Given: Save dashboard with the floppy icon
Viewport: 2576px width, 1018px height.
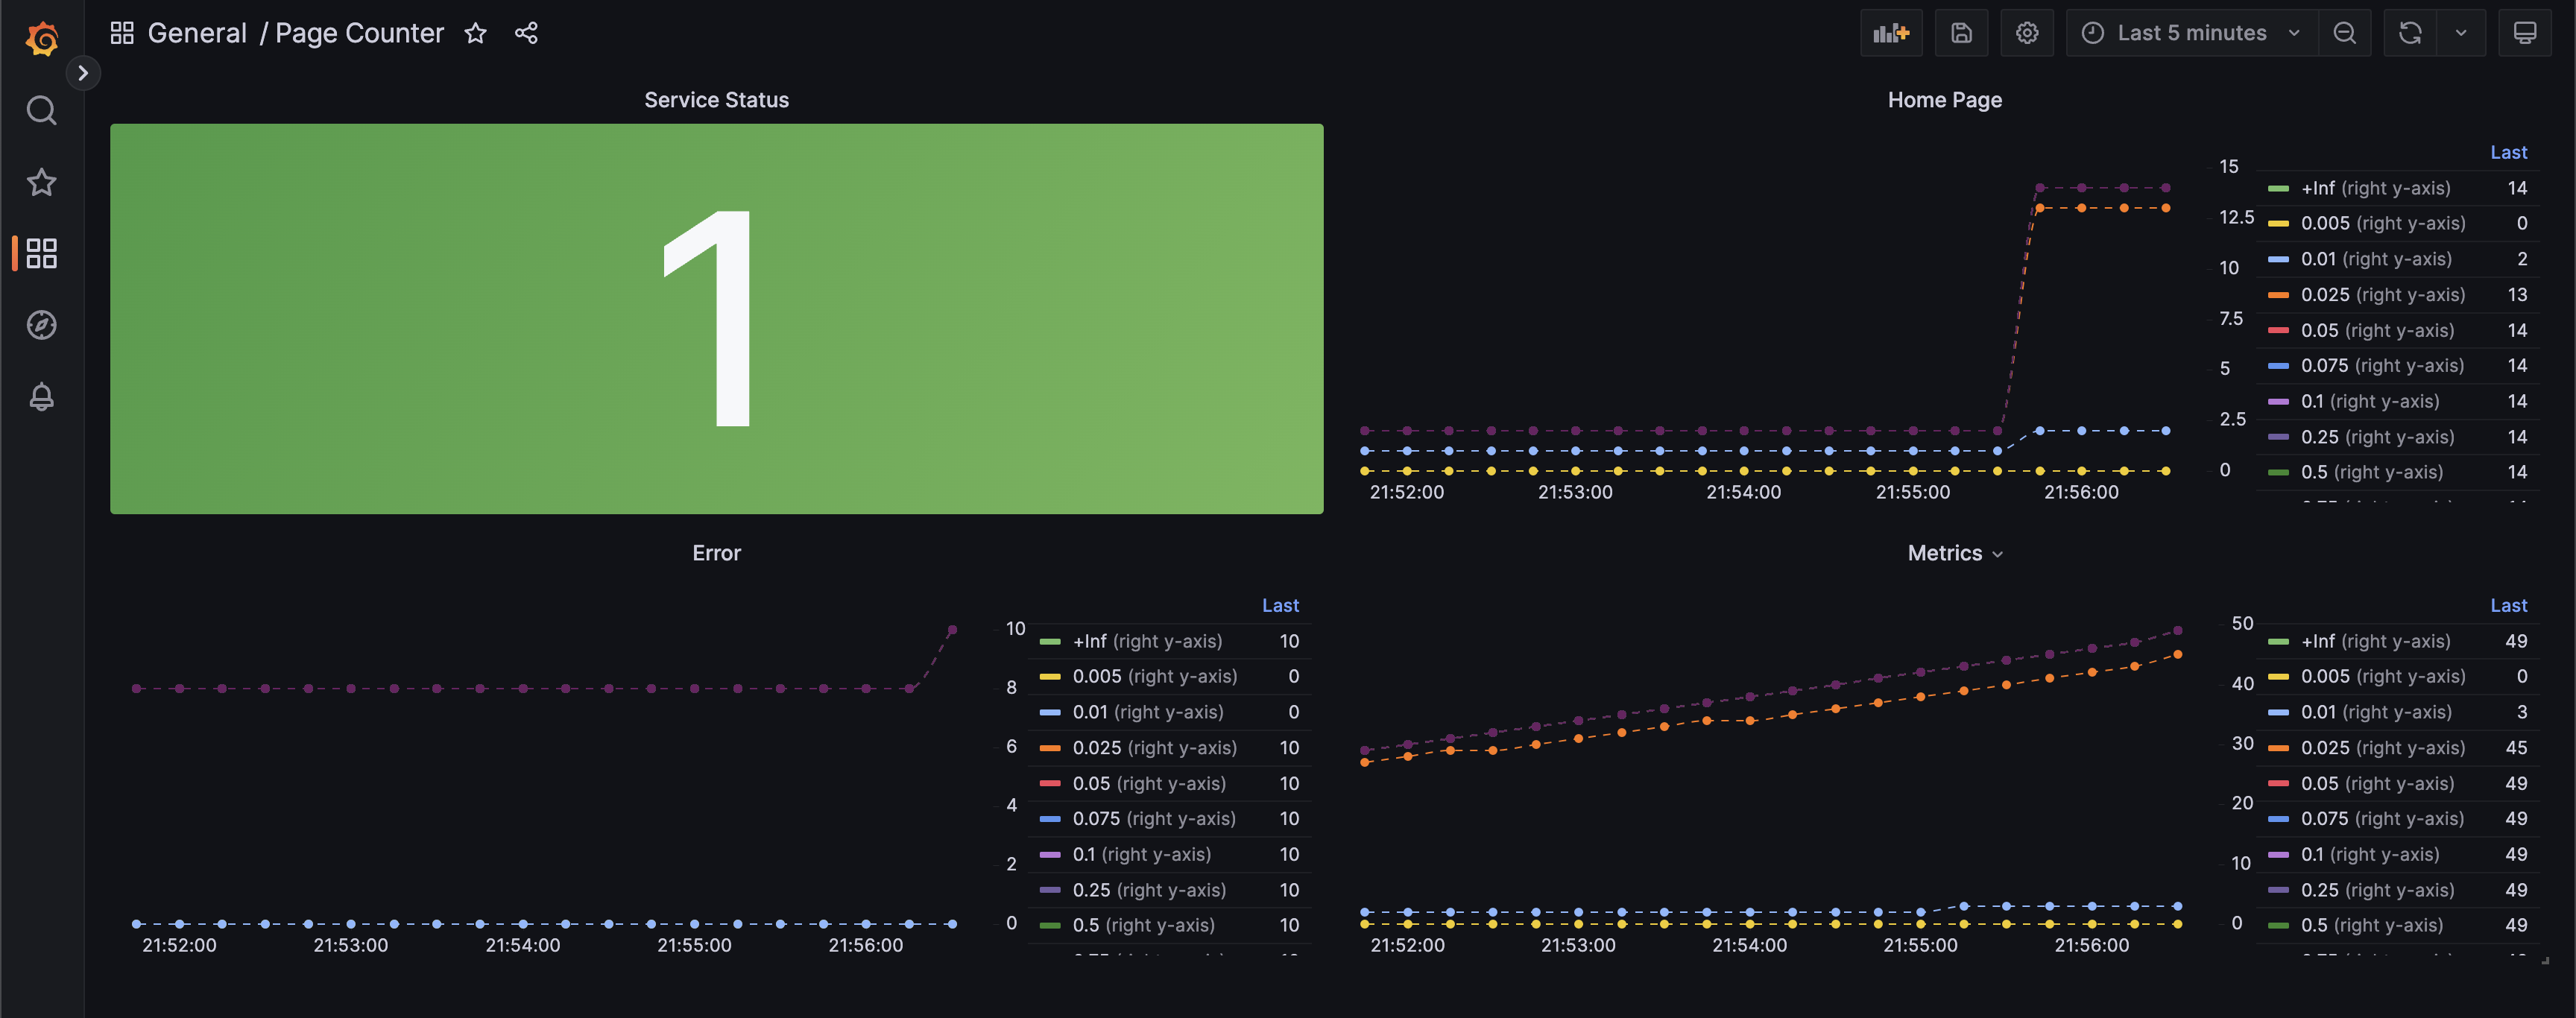Looking at the screenshot, I should pos(1961,33).
